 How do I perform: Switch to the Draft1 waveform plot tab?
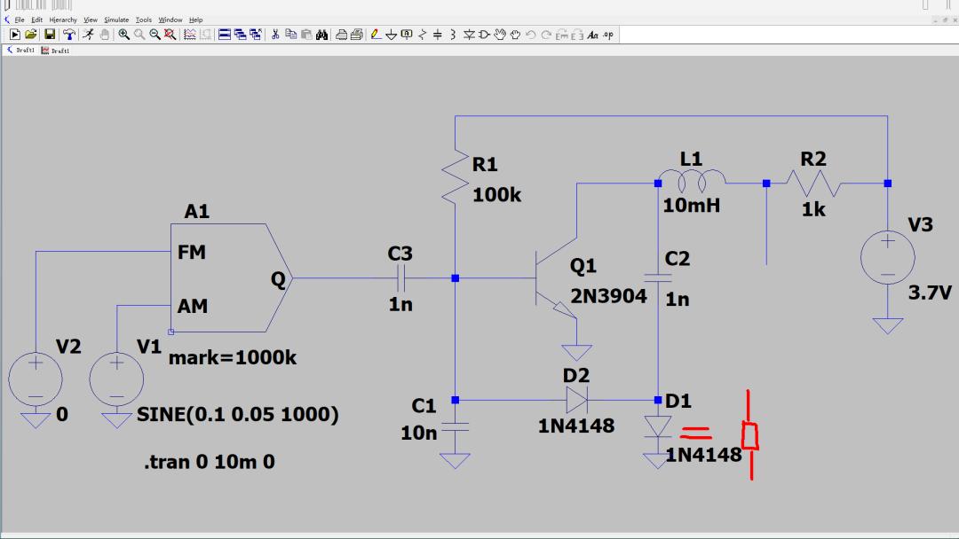point(55,51)
